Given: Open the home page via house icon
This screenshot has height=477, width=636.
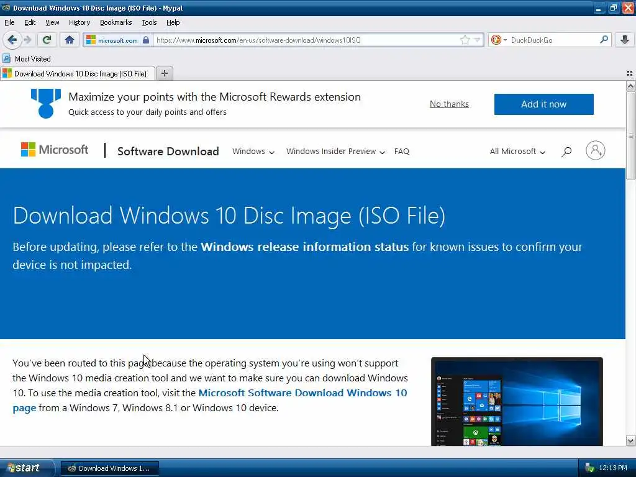Looking at the screenshot, I should pyautogui.click(x=70, y=40).
